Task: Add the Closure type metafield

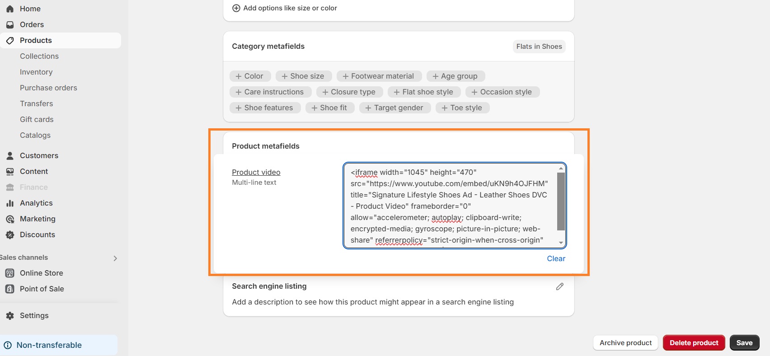Action: (x=349, y=92)
